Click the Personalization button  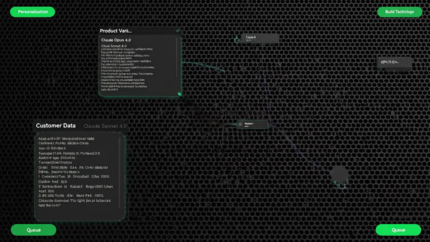33,12
